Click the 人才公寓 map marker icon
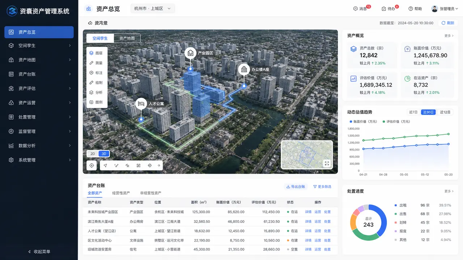463x260 pixels. (x=141, y=104)
